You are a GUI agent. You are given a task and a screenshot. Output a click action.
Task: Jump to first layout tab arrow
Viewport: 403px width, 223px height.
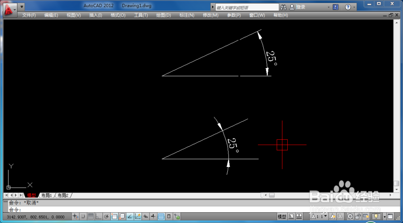click(x=6, y=195)
